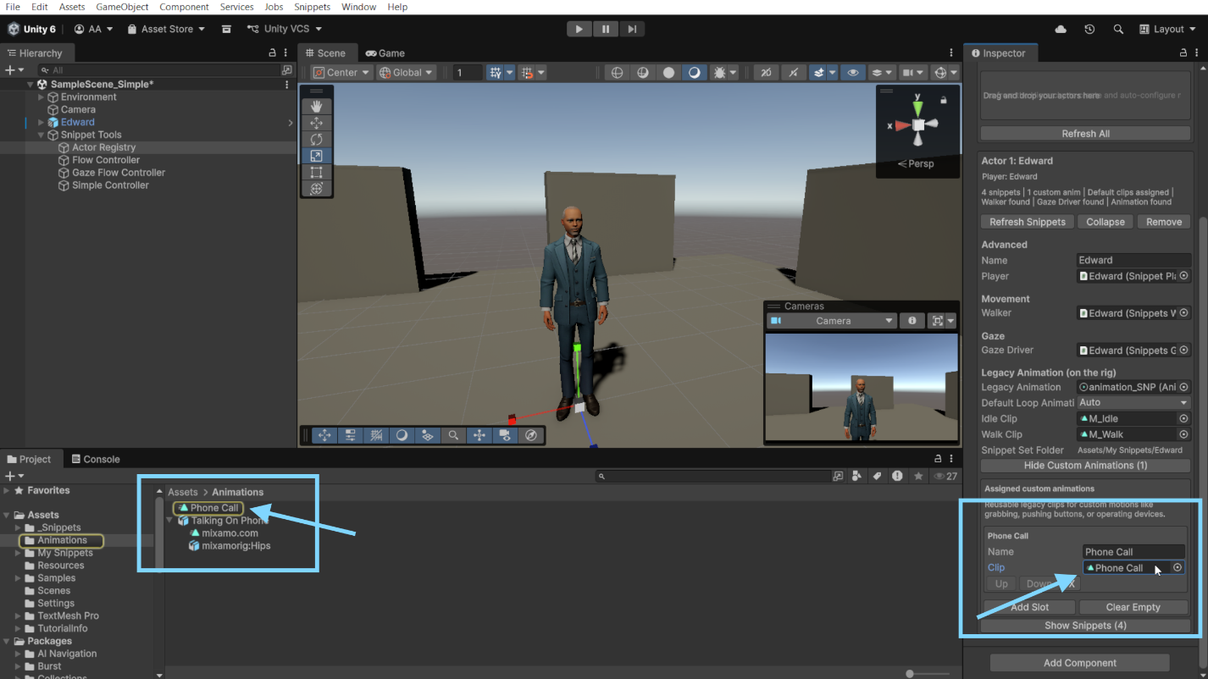
Task: Open the Layout dropdown
Action: point(1167,29)
